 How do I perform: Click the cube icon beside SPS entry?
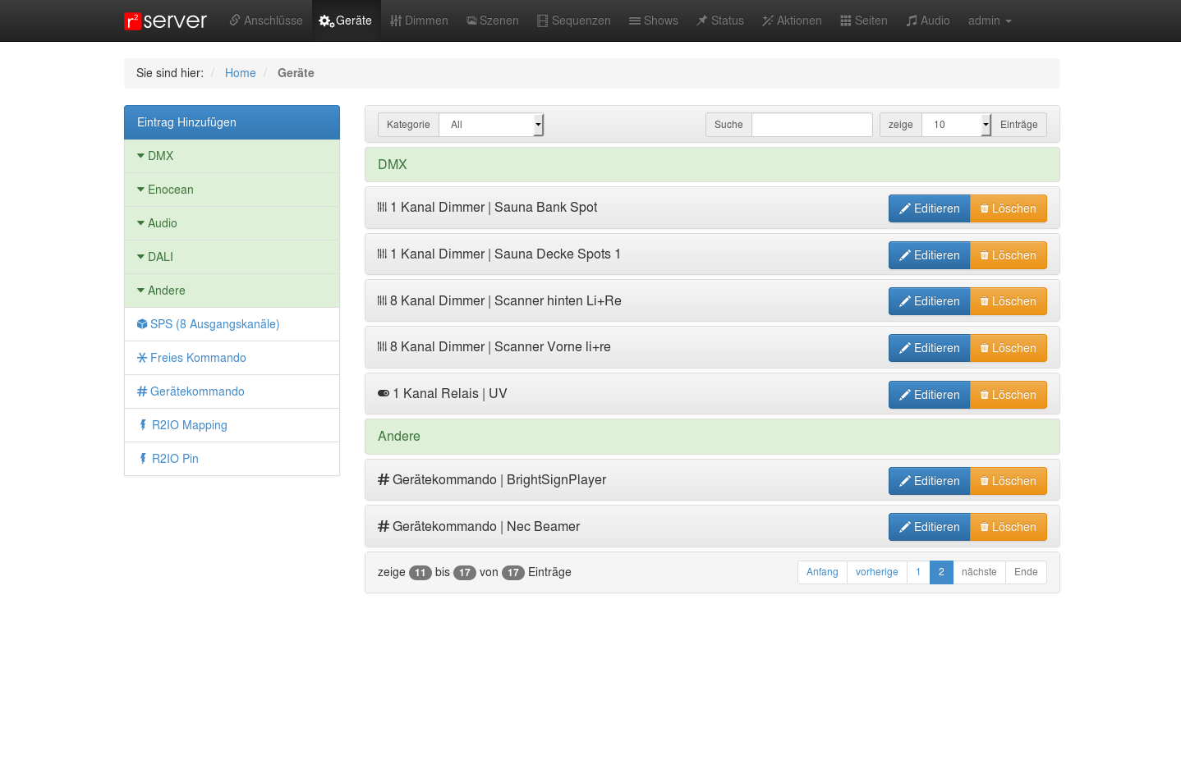pos(142,324)
